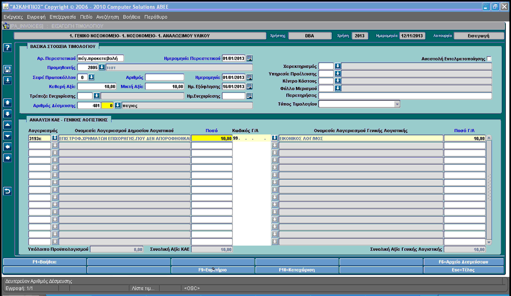Click the undo curved-arrow icon in sidebar

(x=8, y=191)
